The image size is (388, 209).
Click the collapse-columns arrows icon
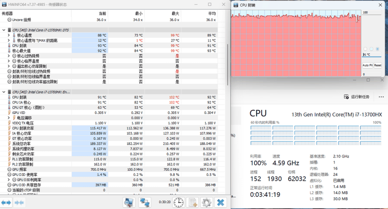(19, 202)
